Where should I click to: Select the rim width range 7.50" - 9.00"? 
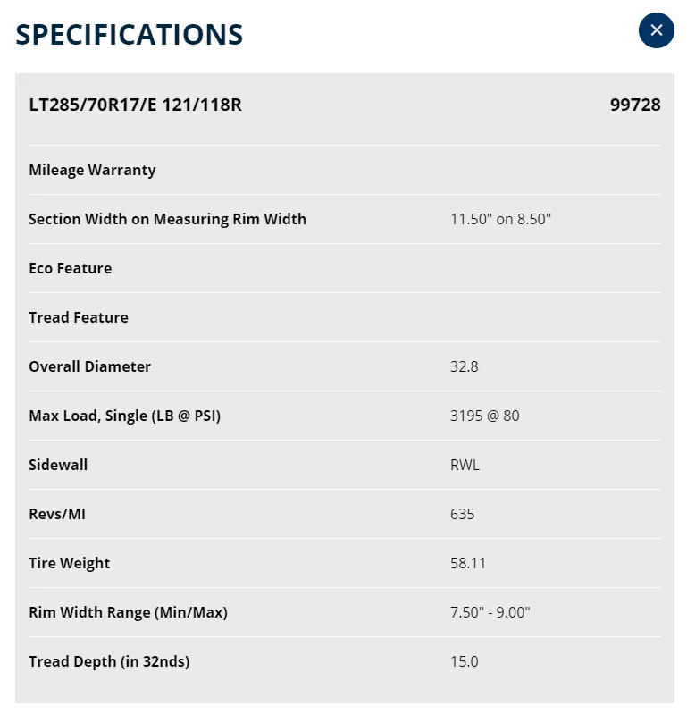click(490, 612)
